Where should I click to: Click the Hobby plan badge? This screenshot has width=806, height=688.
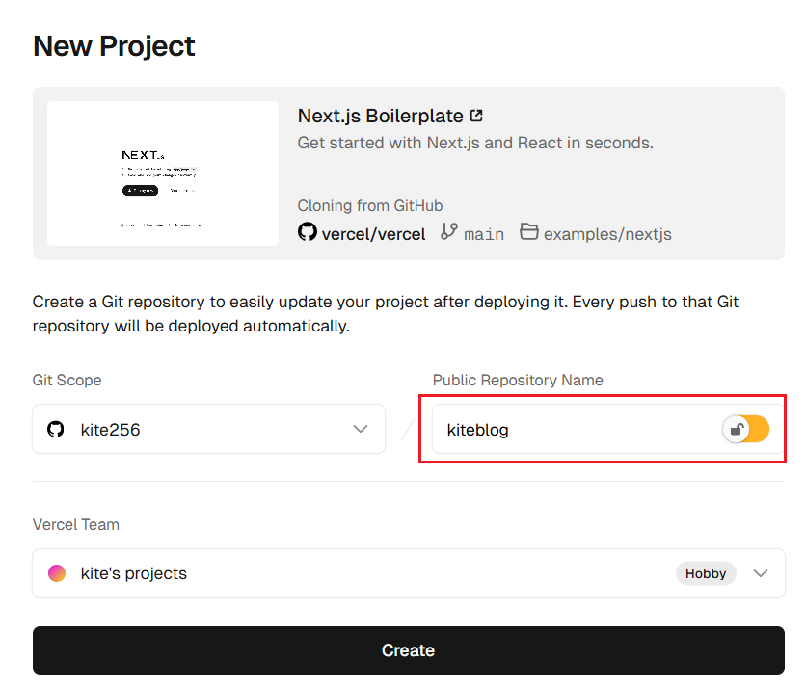tap(706, 573)
